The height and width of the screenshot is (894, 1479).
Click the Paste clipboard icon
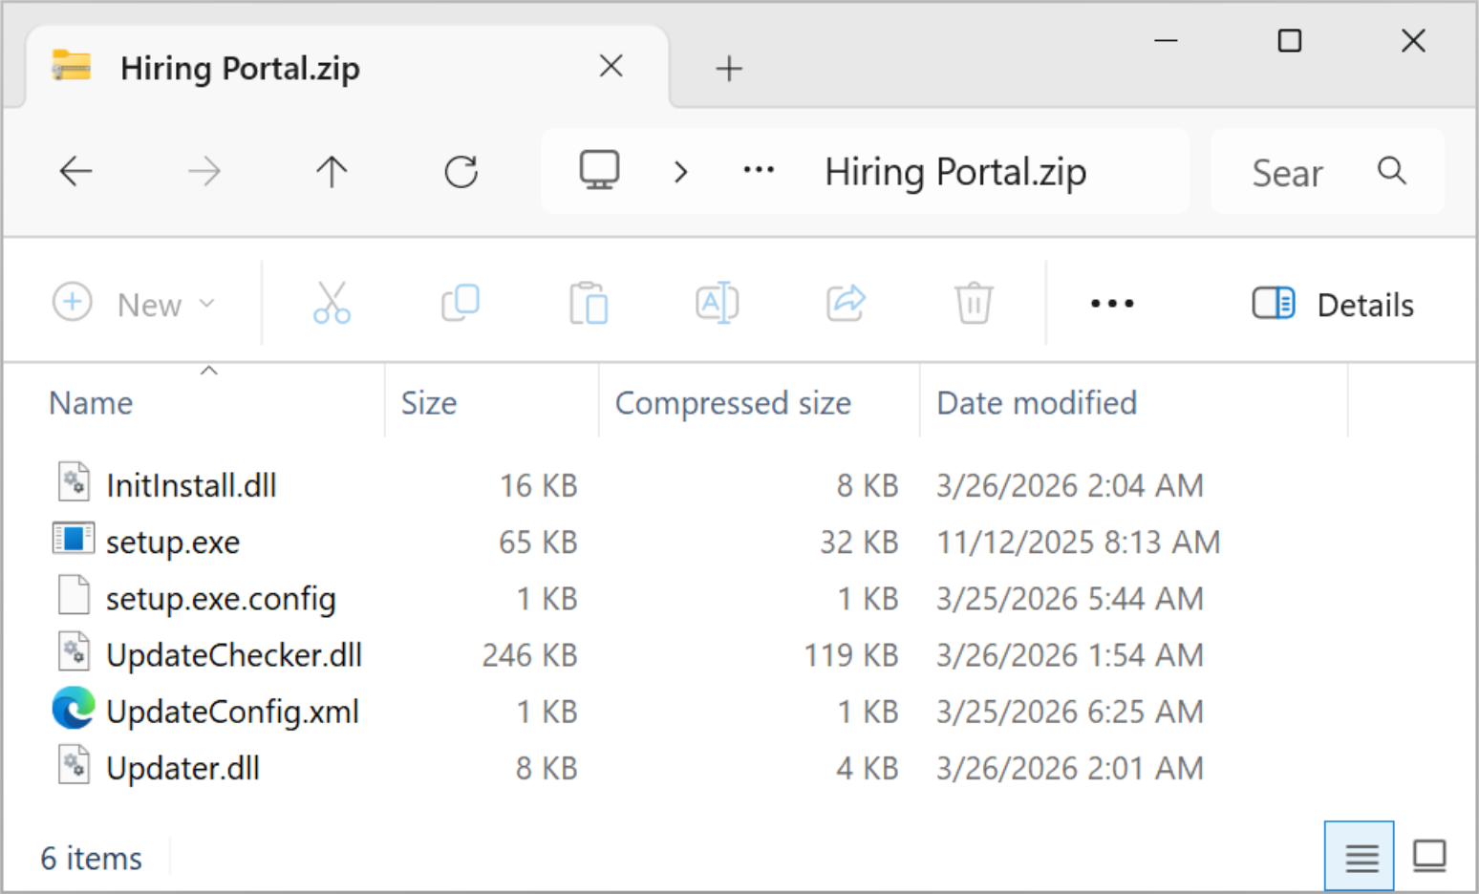[x=589, y=303]
